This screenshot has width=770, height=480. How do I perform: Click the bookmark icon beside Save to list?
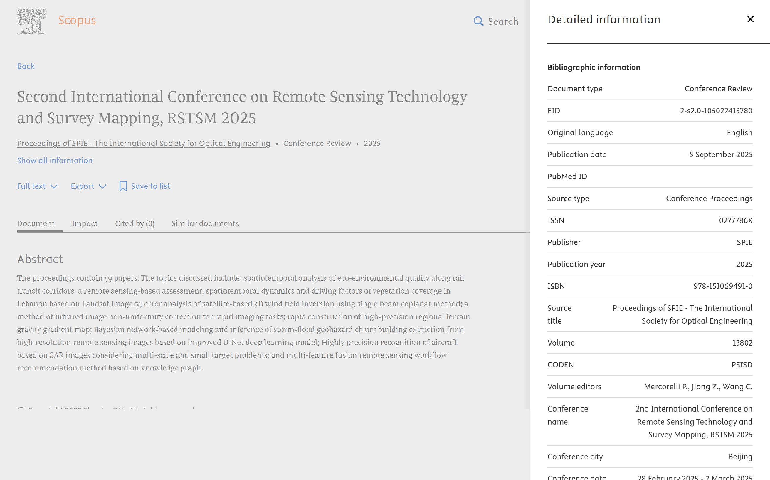pos(123,186)
